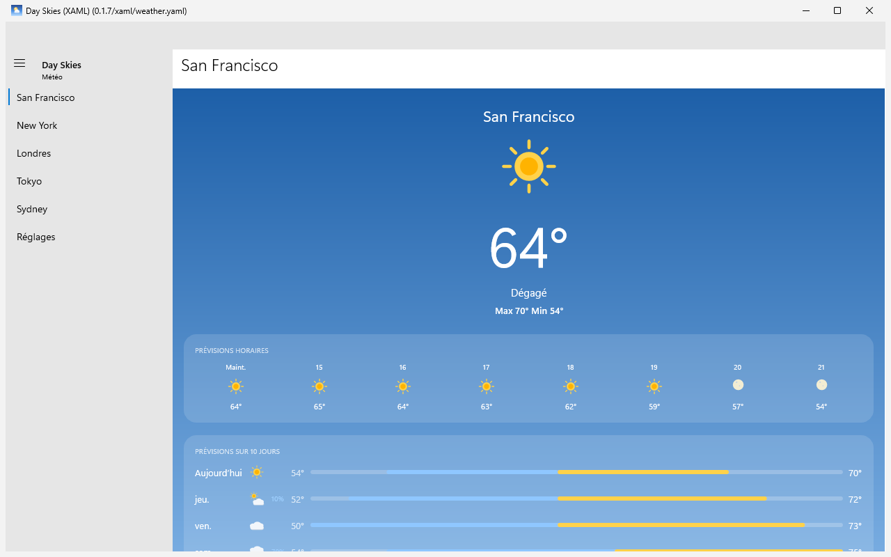Click the sun icon under hour 15
The image size is (891, 557).
(320, 386)
